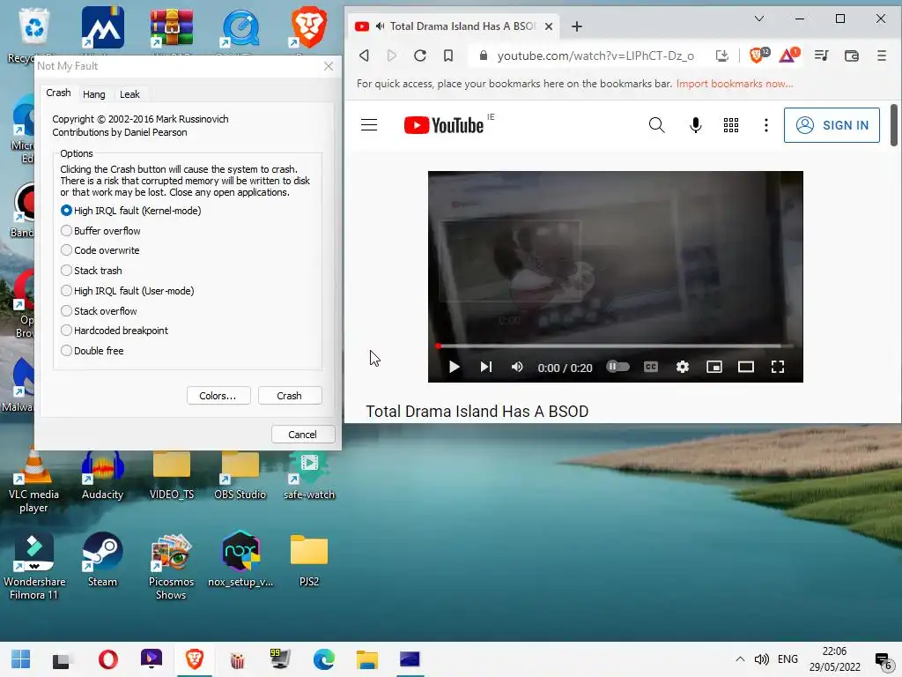Open Steam desktop shortcut
The width and height of the screenshot is (902, 677).
(x=102, y=560)
